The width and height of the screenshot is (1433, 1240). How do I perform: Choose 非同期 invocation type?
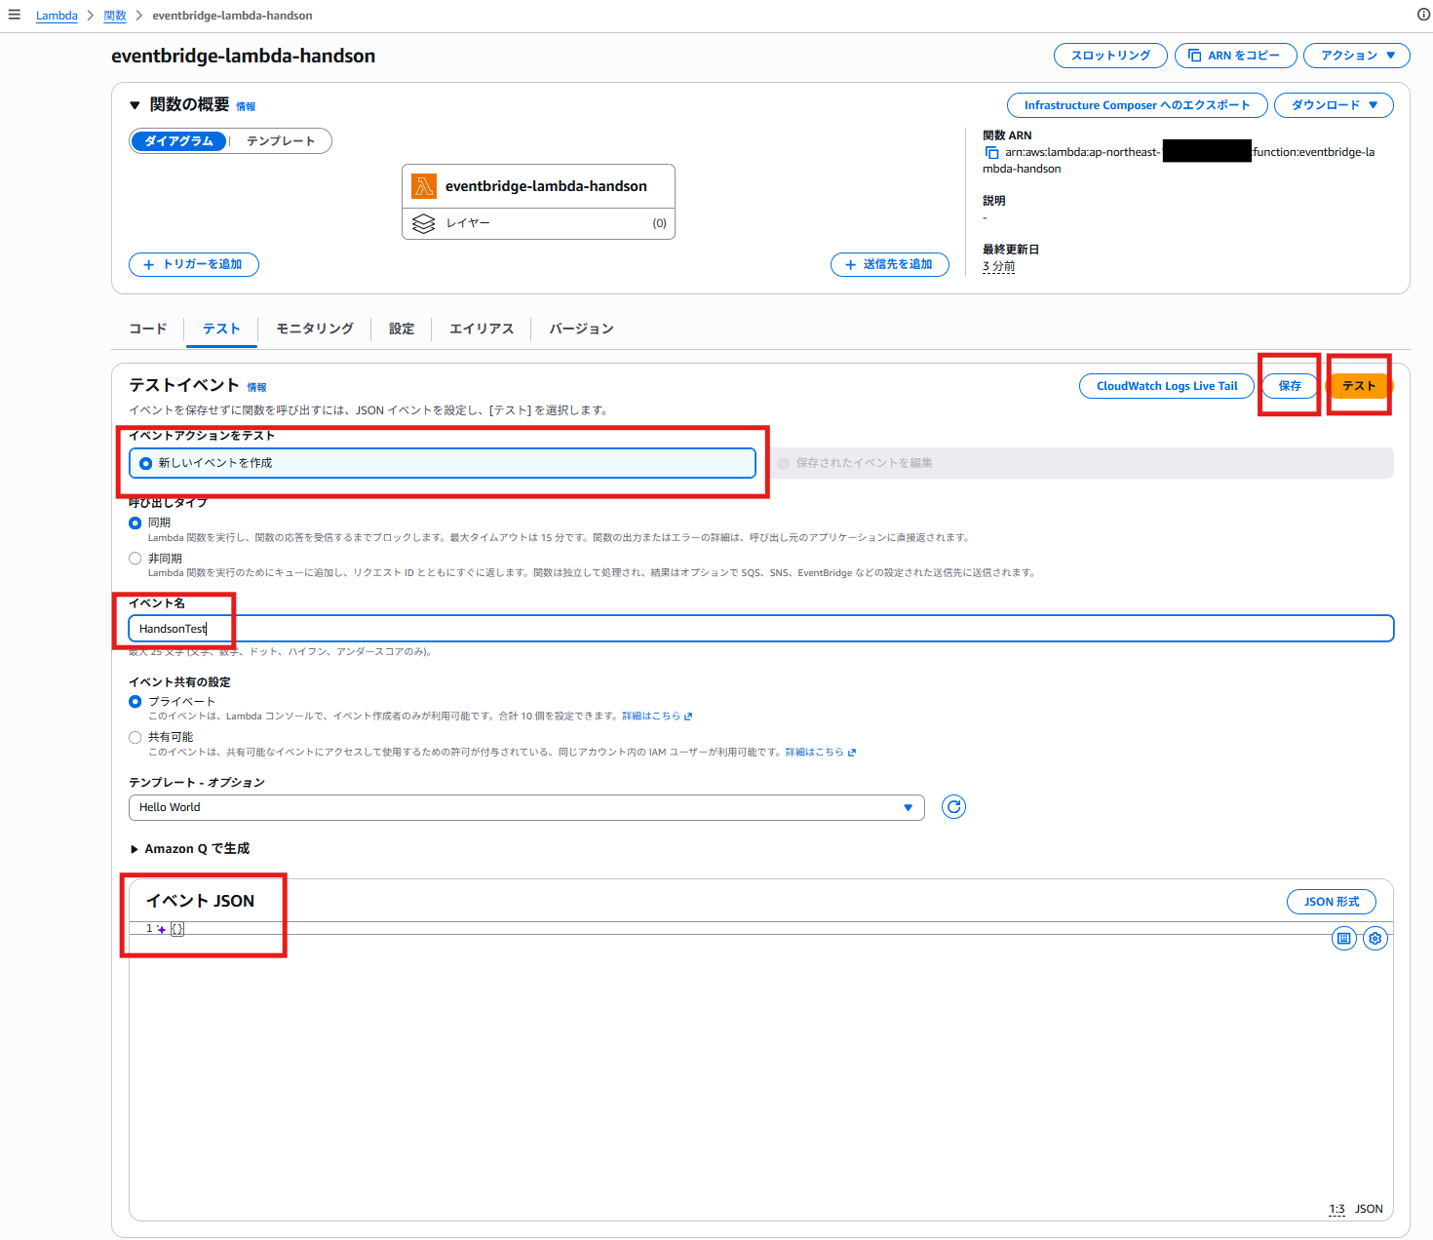point(136,559)
